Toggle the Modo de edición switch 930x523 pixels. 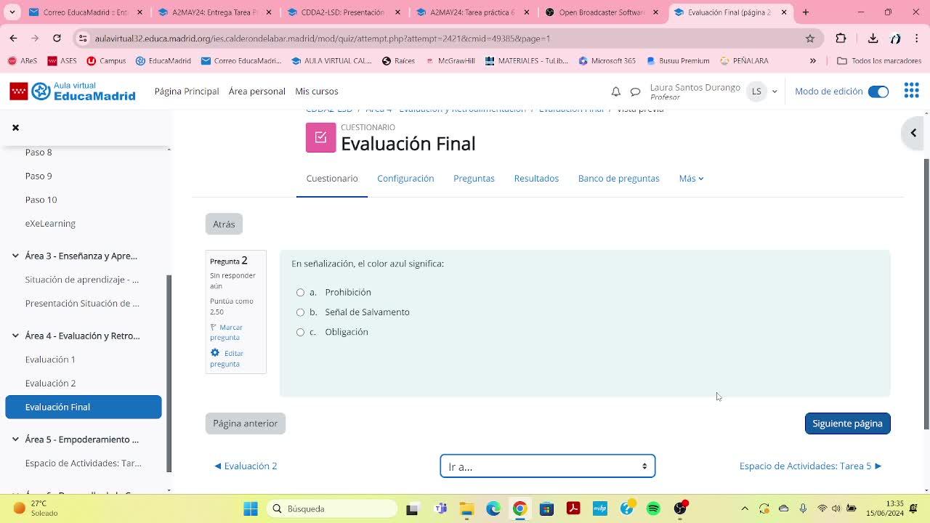pyautogui.click(x=878, y=92)
